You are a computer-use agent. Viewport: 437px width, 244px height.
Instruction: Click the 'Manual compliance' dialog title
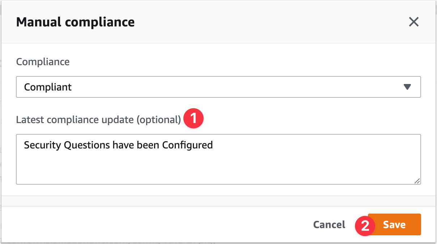[x=75, y=22]
